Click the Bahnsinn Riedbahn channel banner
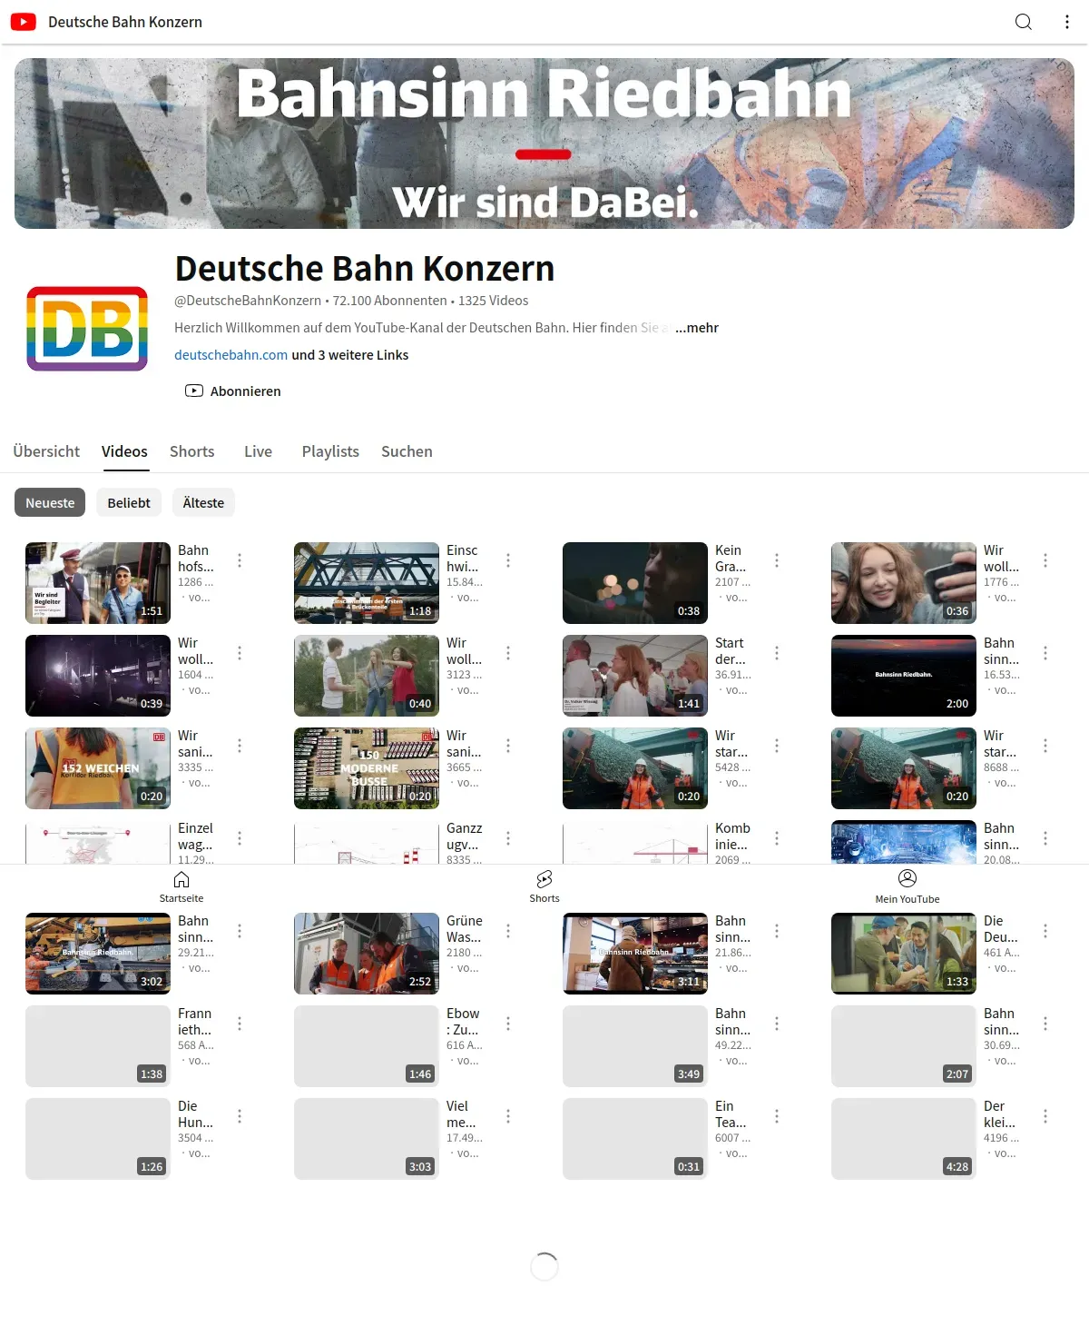 pyautogui.click(x=544, y=143)
